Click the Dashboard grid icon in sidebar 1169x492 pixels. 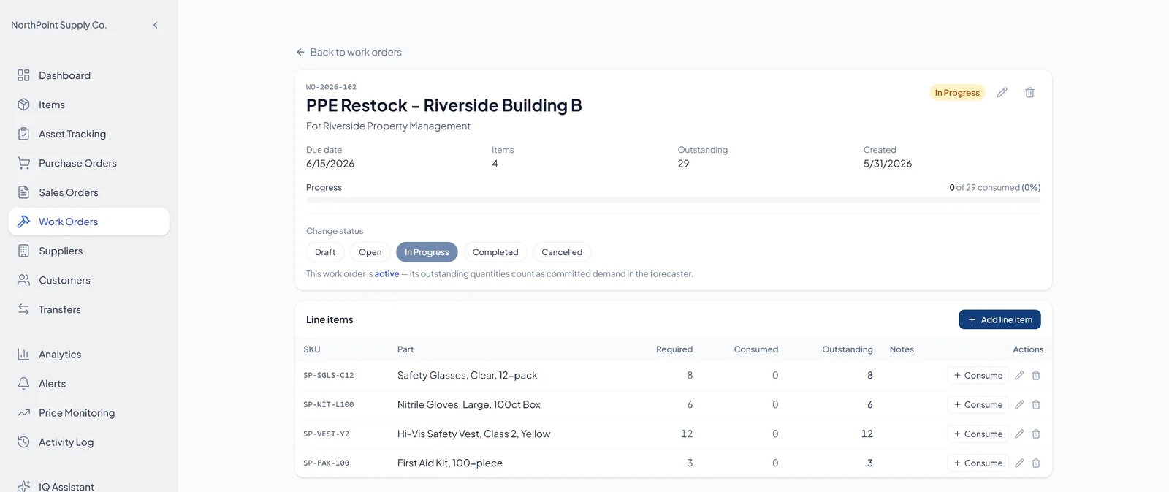coord(23,75)
